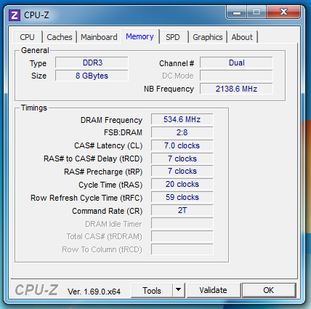Click the Validate button
Screen dimensions: 311x309
pyautogui.click(x=214, y=290)
